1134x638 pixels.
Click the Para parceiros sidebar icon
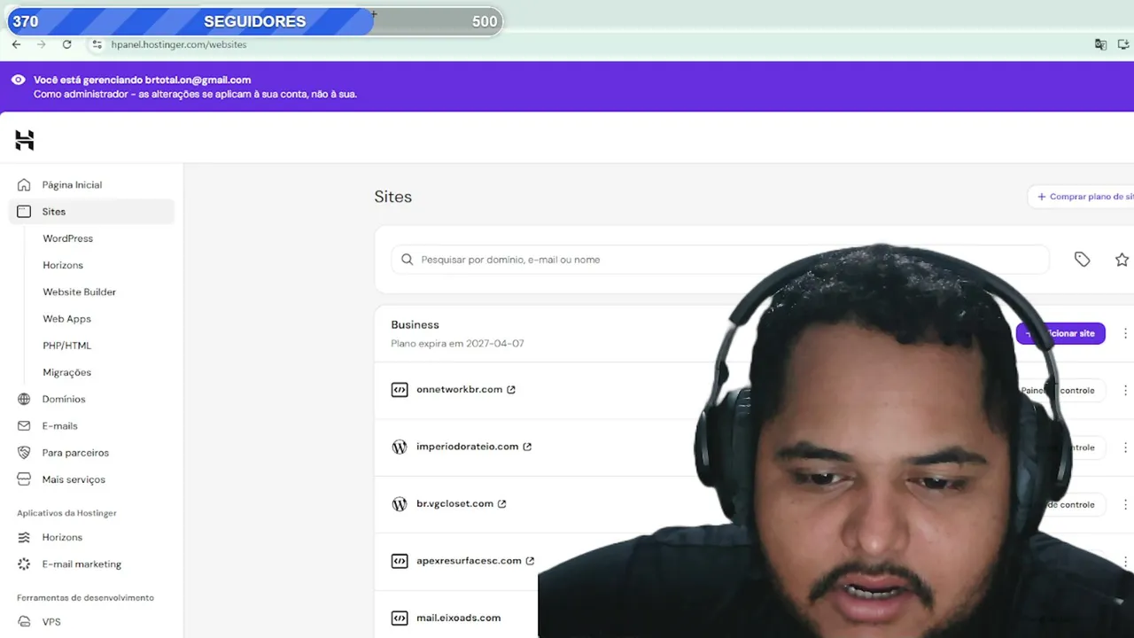click(24, 453)
